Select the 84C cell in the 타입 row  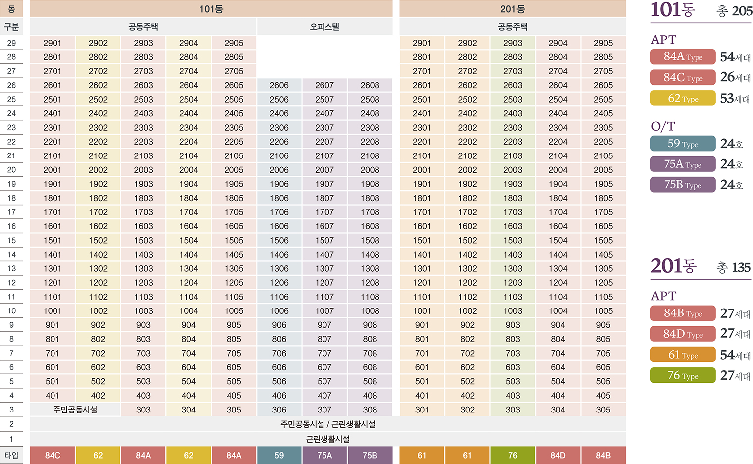[53, 455]
